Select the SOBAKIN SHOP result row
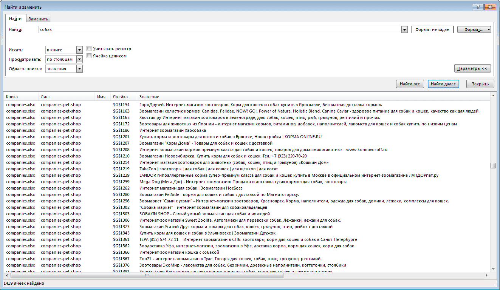 coord(247,214)
